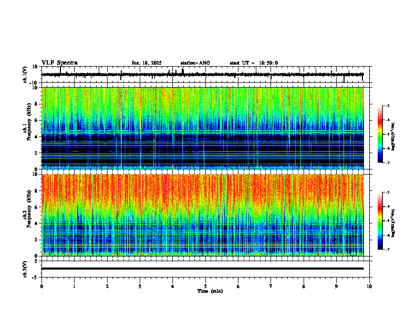Click the -7 label on ch.1 color scale

(x=387, y=163)
